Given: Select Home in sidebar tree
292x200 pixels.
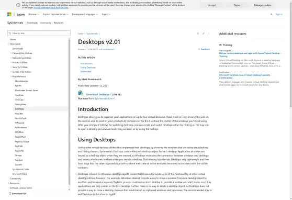Looking at the screenshot, I should 13,39.
